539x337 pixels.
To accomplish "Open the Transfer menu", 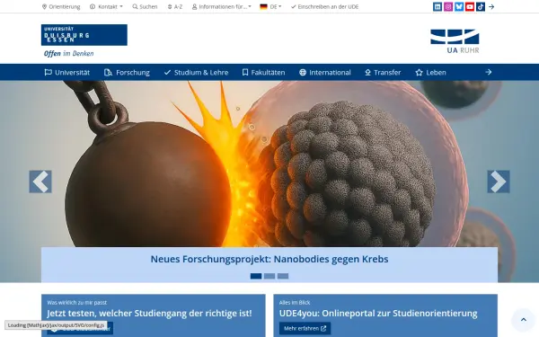I will [383, 72].
